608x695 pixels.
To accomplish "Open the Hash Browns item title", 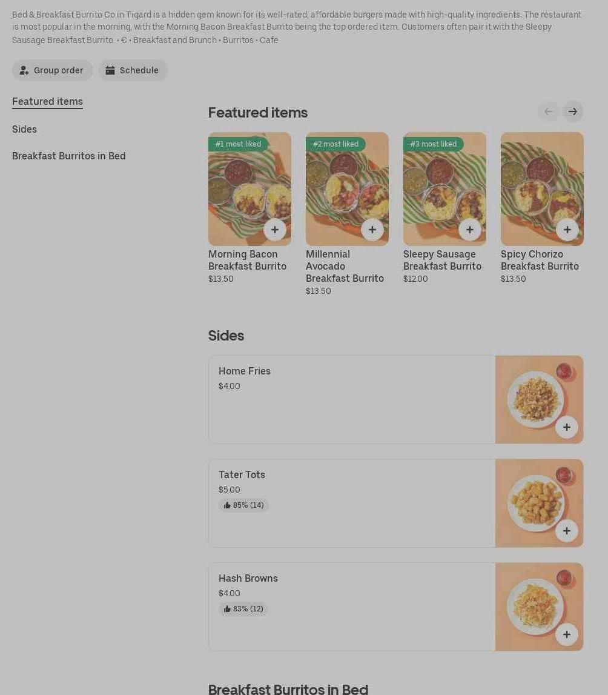I will tap(248, 578).
